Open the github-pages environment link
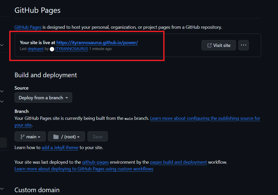Viewport: 278px width, 195px height. [95, 162]
